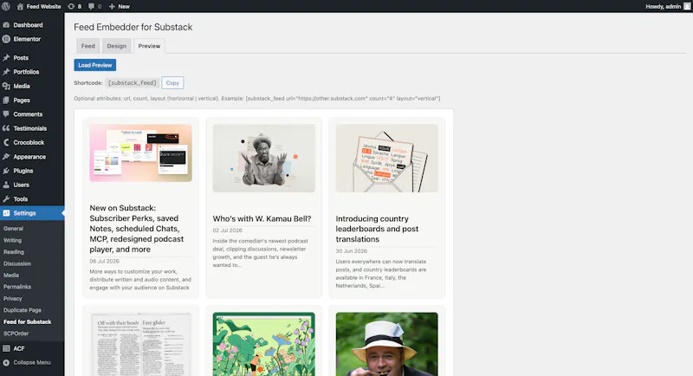Viewport: 693px width, 376px height.
Task: Click the green garden illustration thumbnail
Action: pyautogui.click(x=264, y=344)
